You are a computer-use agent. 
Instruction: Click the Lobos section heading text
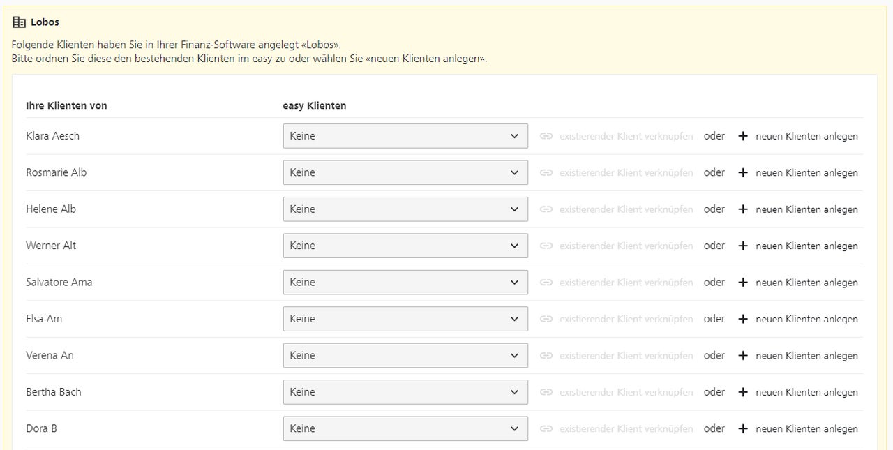(45, 22)
